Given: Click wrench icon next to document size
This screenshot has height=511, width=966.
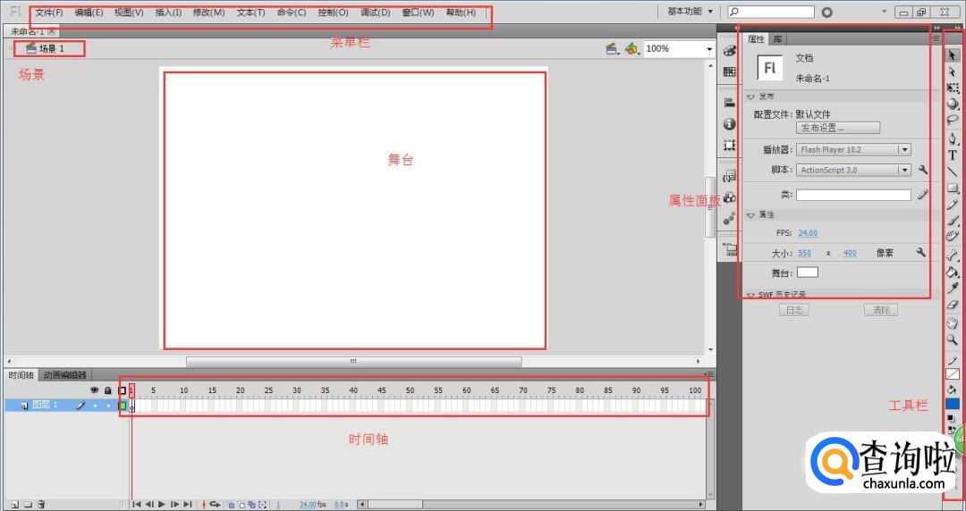Looking at the screenshot, I should pyautogui.click(x=921, y=253).
